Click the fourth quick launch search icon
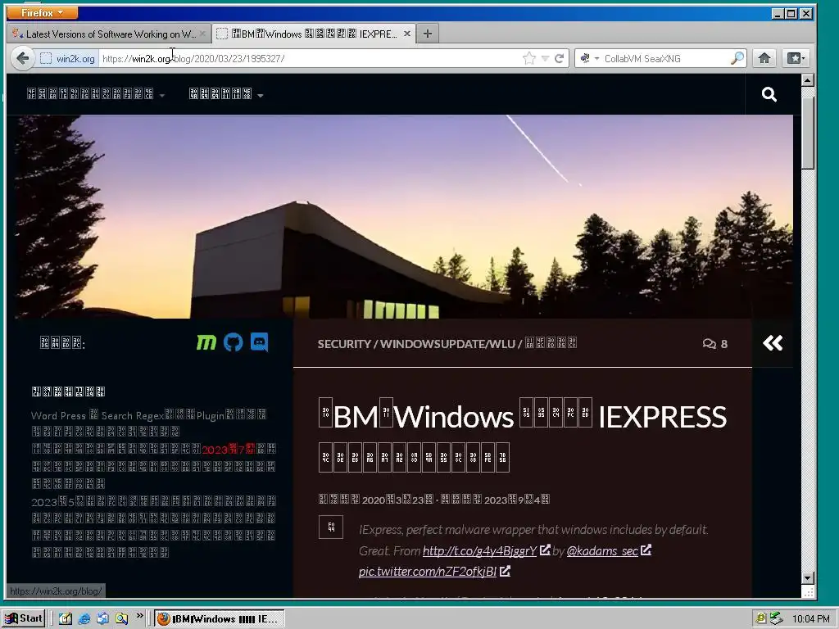Viewport: 839px width, 629px height. point(122,619)
